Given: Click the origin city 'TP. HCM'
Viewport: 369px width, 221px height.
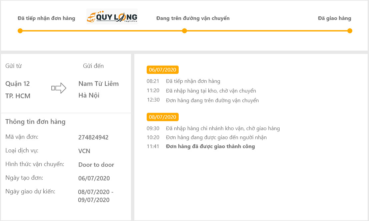Looking at the screenshot, I should click(18, 96).
